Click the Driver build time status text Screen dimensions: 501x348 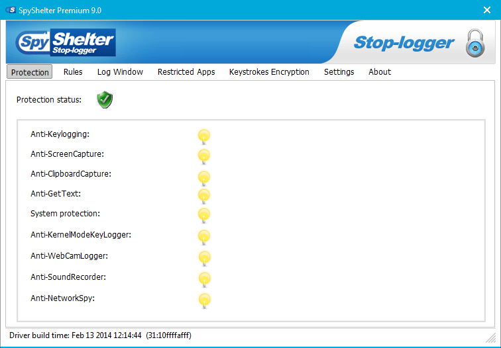100,335
